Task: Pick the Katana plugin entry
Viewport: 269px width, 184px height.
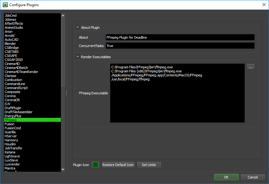Action: (10, 152)
